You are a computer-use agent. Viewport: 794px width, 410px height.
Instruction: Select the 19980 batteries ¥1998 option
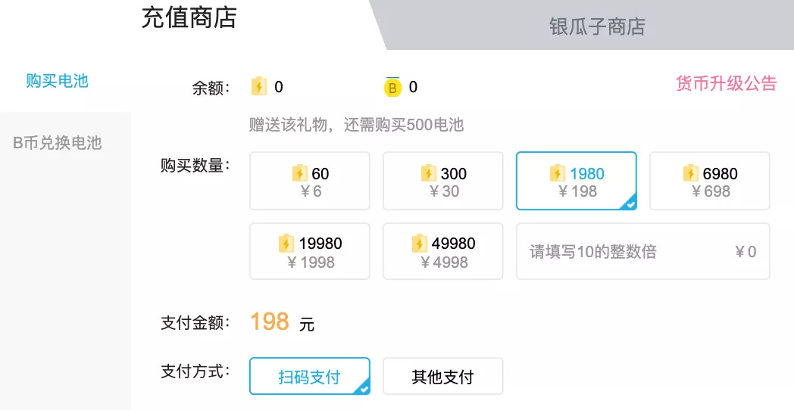click(x=310, y=252)
